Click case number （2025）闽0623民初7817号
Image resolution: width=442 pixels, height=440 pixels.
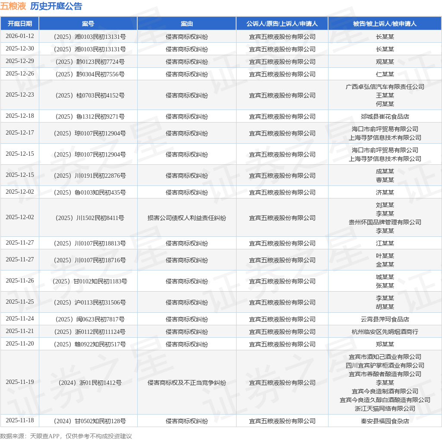pyautogui.click(x=90, y=319)
